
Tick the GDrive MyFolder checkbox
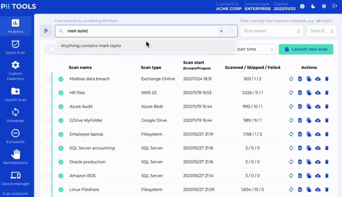(x=48, y=120)
